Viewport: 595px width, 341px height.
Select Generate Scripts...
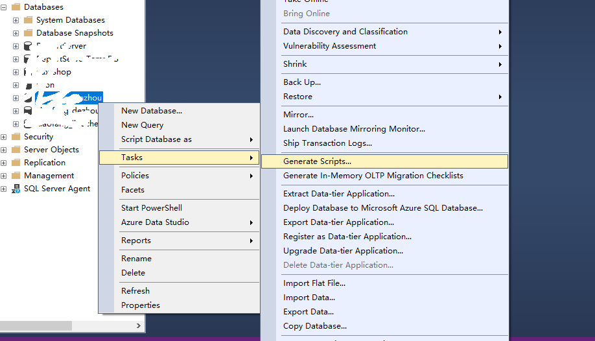384,161
